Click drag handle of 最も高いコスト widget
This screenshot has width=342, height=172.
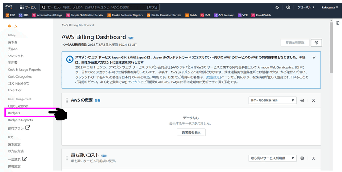click(67, 158)
